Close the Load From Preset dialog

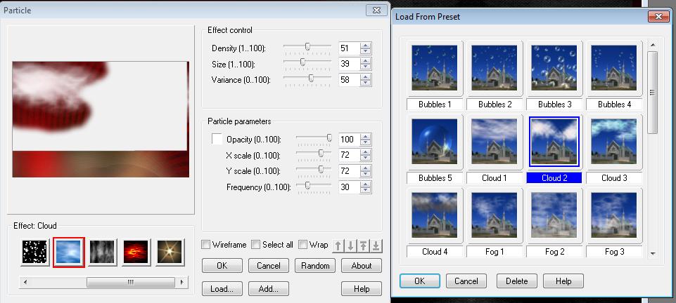pyautogui.click(x=658, y=16)
